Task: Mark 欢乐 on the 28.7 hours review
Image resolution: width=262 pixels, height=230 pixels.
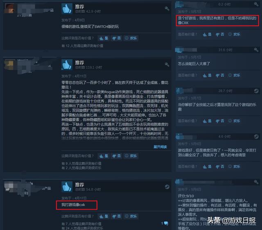Action: pyautogui.click(x=234, y=121)
